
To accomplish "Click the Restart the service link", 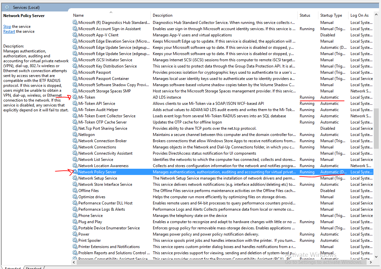I will (x=9, y=31).
